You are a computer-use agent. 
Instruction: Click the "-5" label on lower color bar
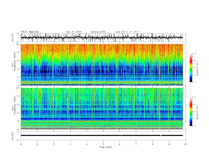tap(194, 111)
